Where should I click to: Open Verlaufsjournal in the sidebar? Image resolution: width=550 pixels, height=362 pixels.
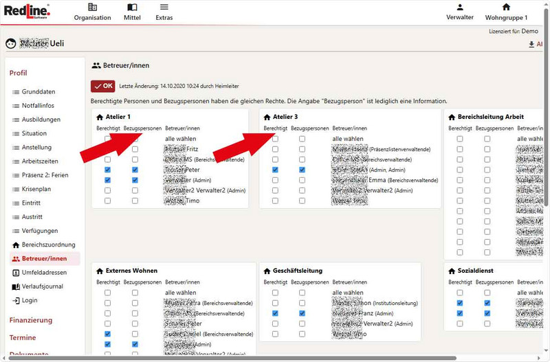[41, 286]
